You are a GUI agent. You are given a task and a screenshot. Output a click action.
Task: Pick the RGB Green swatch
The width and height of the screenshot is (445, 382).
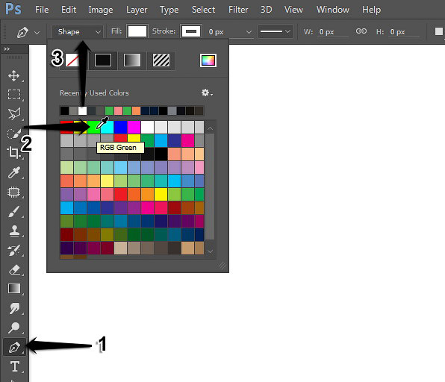[x=93, y=127]
